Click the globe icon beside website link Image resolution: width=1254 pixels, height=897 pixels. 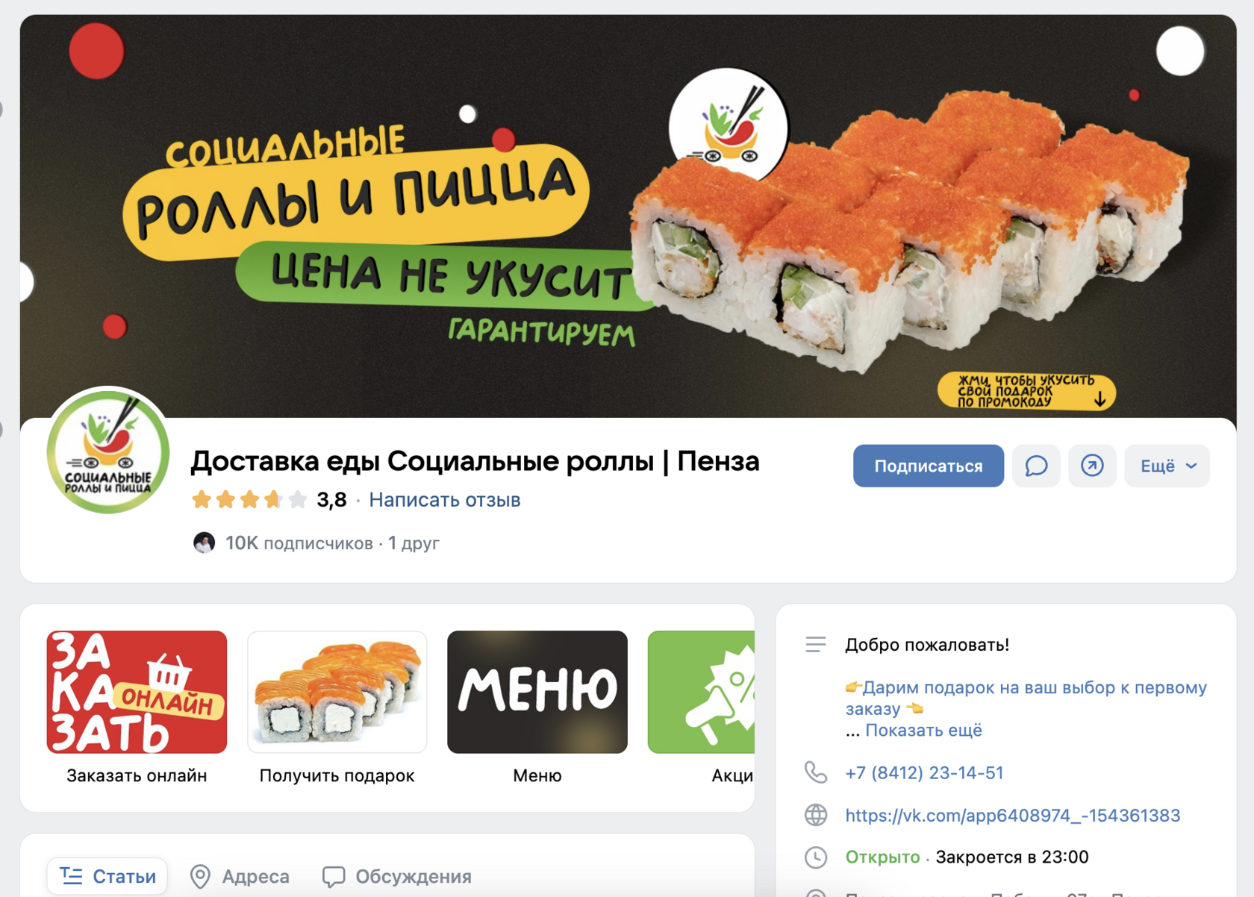tap(816, 815)
